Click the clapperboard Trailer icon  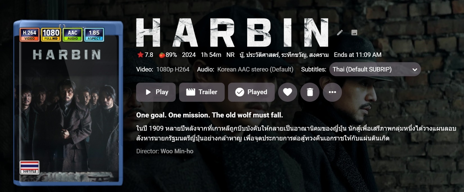pos(191,92)
